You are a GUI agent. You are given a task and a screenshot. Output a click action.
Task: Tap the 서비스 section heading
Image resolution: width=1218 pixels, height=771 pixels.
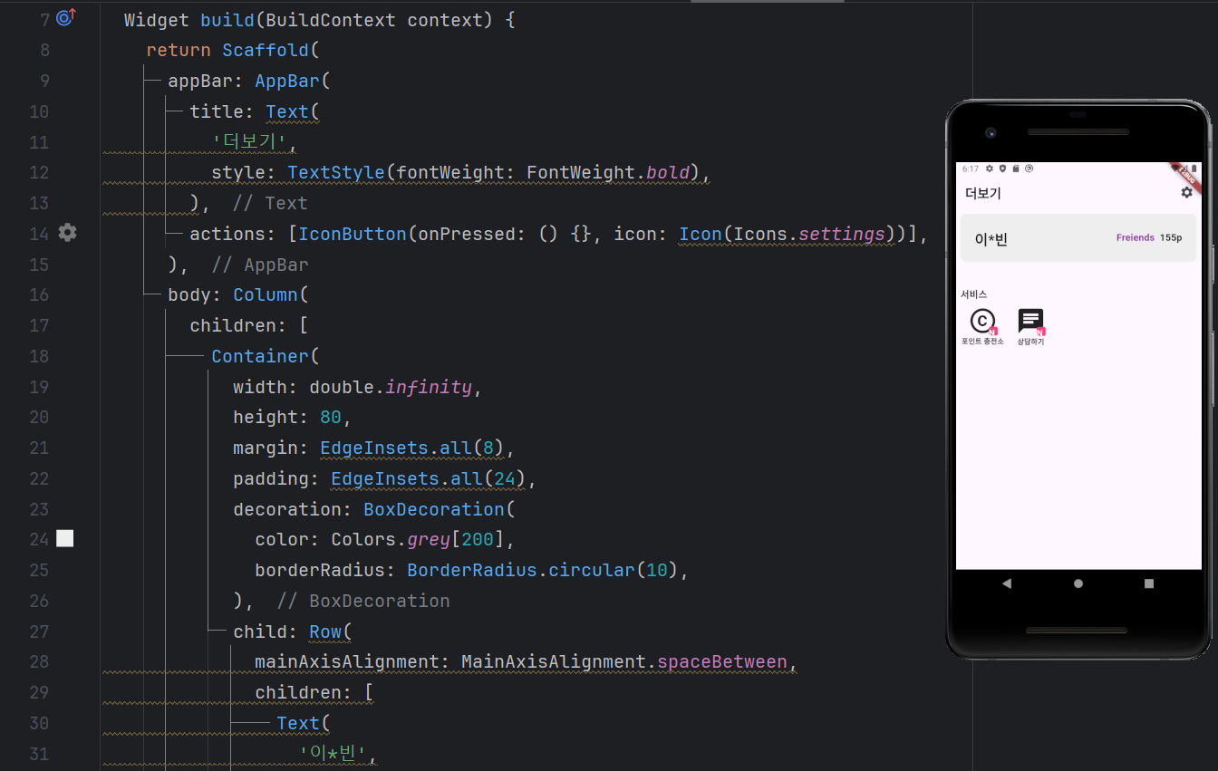coord(973,294)
